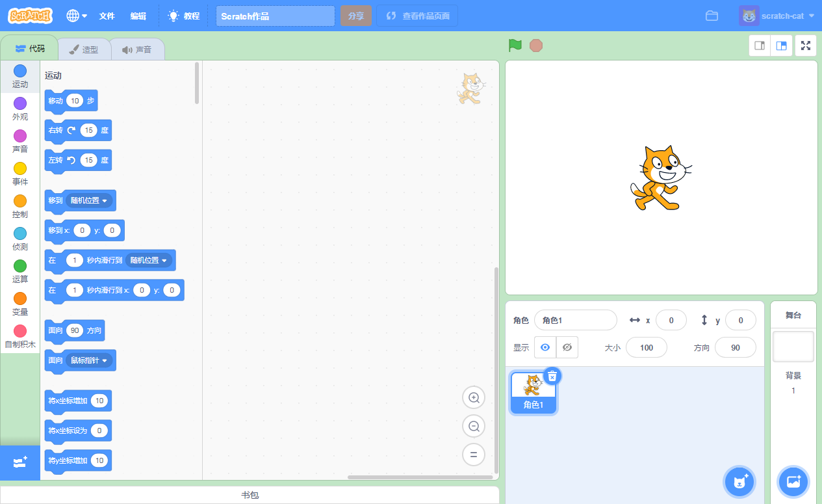Select the 声音 block category
This screenshot has width=822, height=504.
point(20,142)
